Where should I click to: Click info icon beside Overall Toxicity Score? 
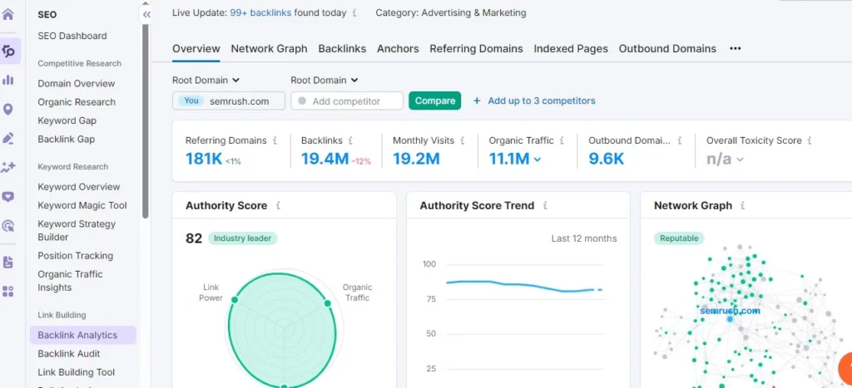(x=810, y=140)
